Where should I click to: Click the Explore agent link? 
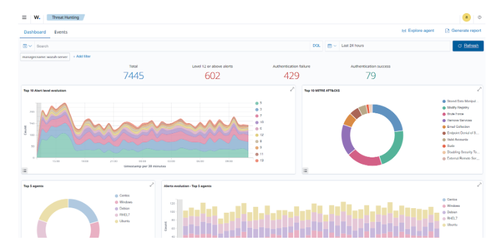418,31
